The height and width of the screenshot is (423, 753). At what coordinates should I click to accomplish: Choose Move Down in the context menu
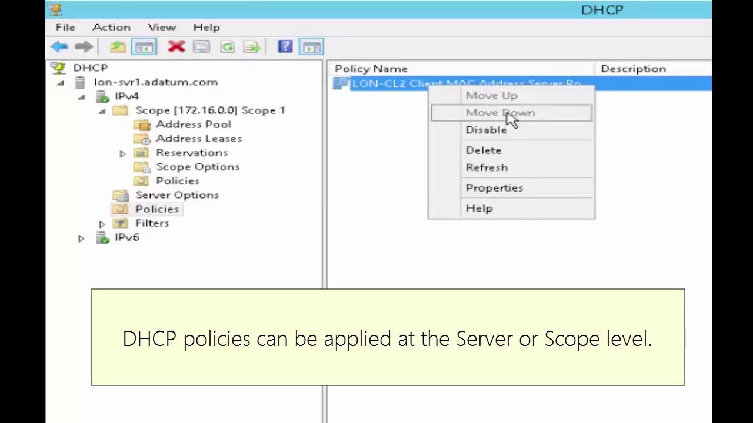(511, 113)
